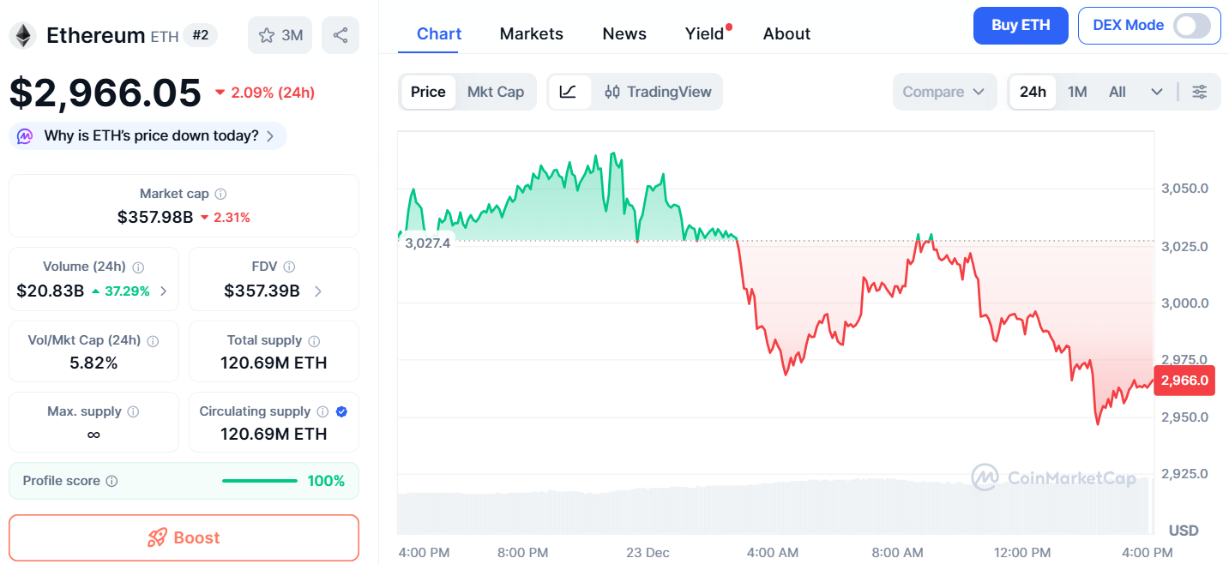Click the FDV info icon

tap(289, 267)
